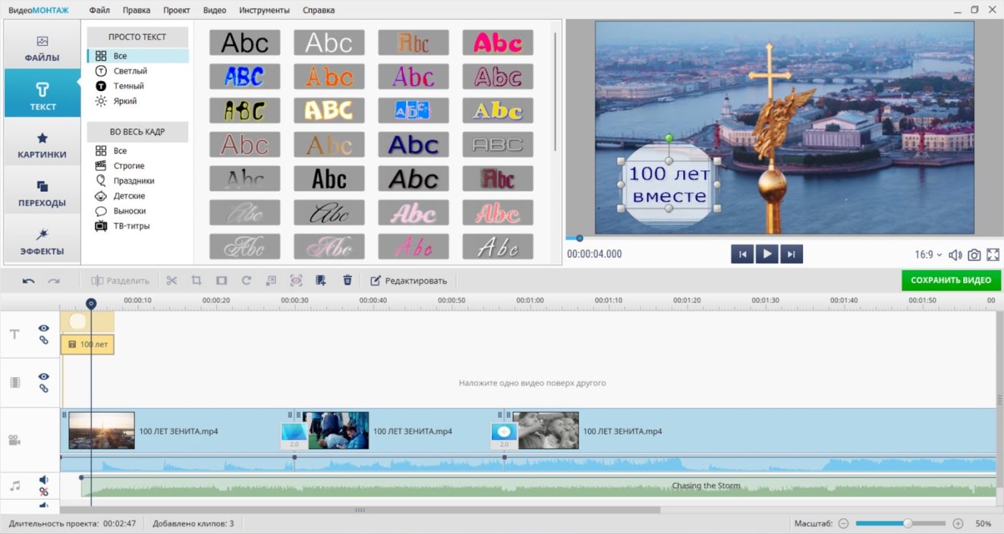Delete the selection with the trash icon
1004x534 pixels.
[347, 280]
